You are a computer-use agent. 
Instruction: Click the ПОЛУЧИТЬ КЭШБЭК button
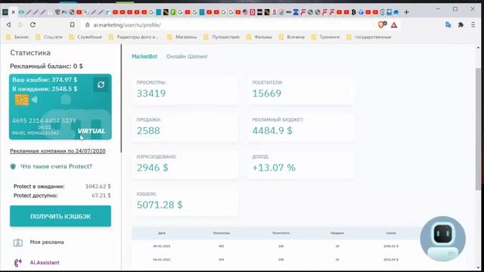(x=60, y=216)
